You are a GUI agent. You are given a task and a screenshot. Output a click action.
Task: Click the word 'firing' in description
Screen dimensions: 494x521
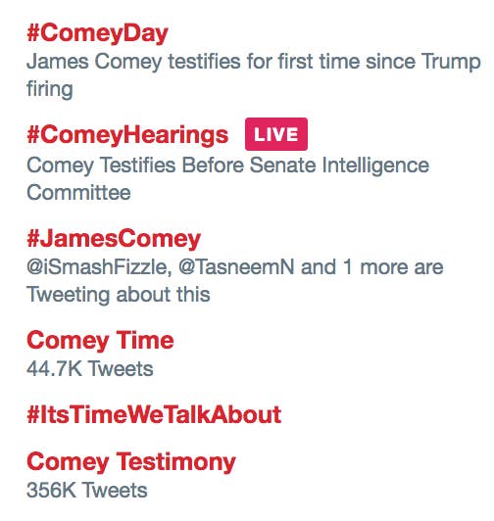point(50,89)
